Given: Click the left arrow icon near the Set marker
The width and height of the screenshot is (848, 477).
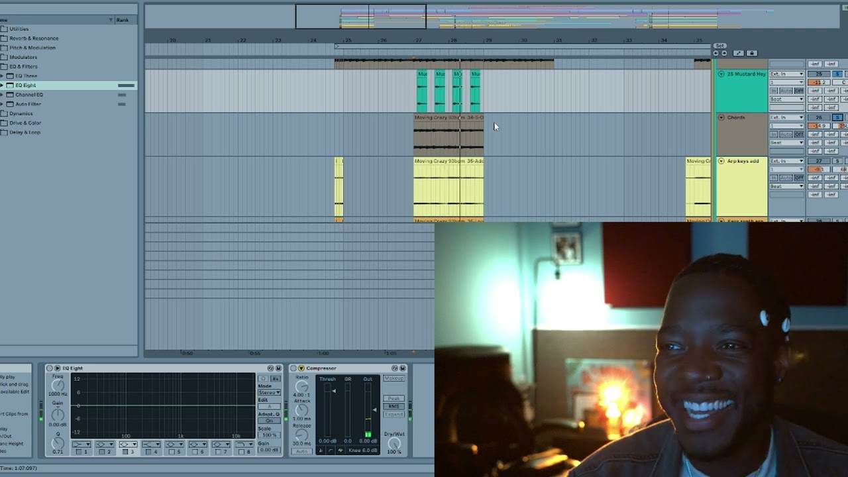Looking at the screenshot, I should coord(715,53).
